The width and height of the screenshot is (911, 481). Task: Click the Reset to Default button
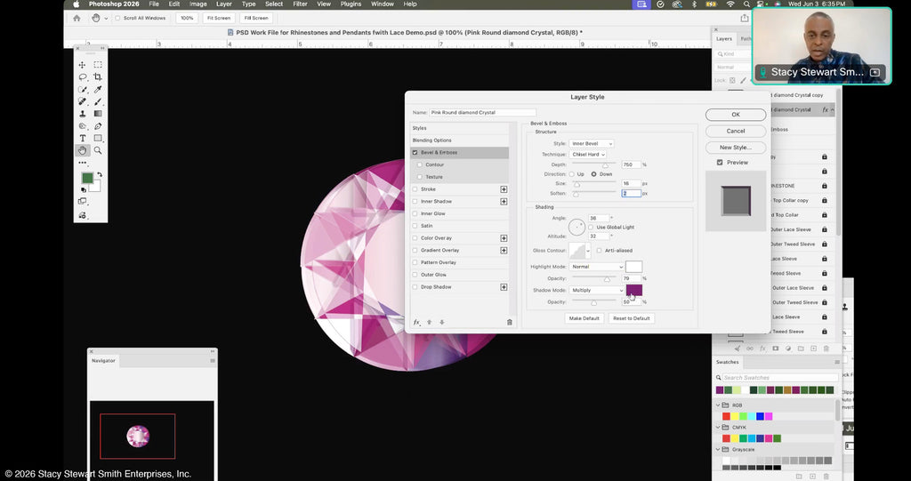click(632, 318)
